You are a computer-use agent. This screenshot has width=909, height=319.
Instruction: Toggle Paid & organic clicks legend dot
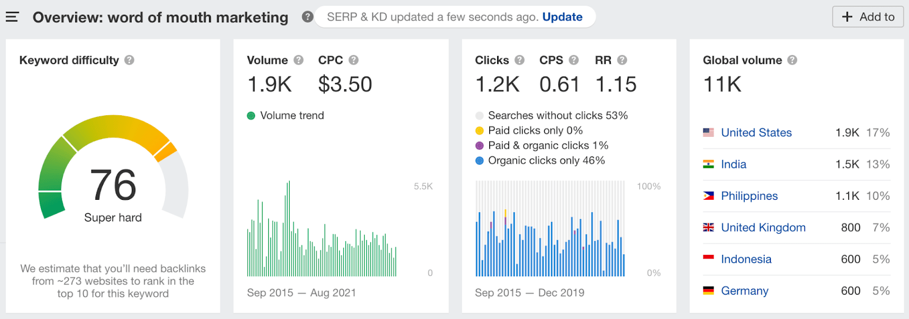coord(479,146)
